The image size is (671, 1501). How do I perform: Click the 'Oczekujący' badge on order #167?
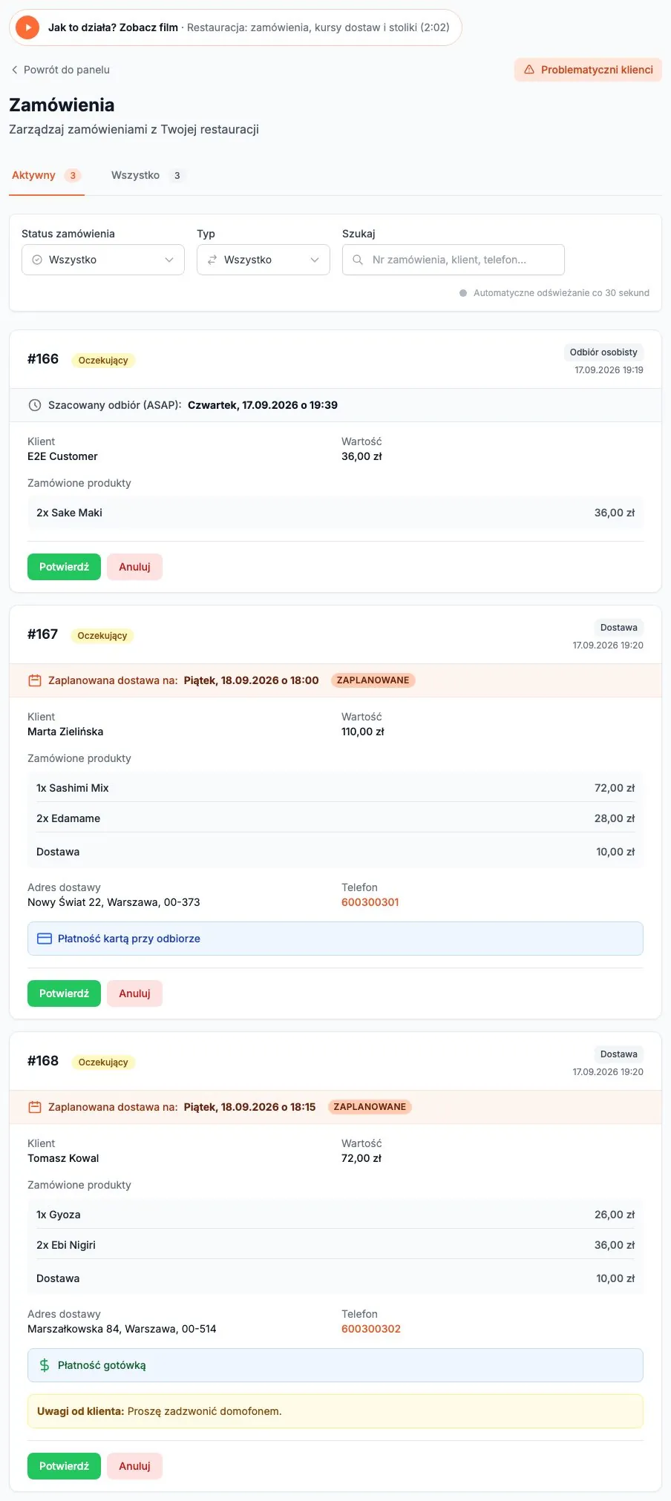(x=102, y=636)
